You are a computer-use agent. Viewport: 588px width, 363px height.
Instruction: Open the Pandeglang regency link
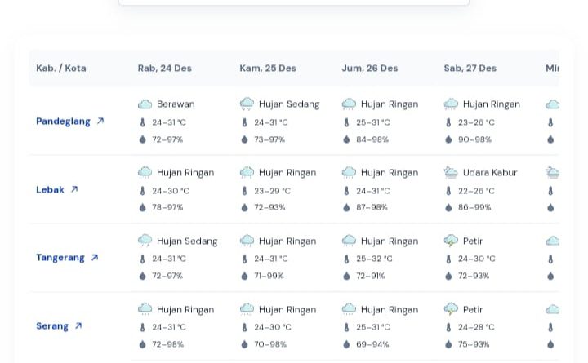pos(63,122)
